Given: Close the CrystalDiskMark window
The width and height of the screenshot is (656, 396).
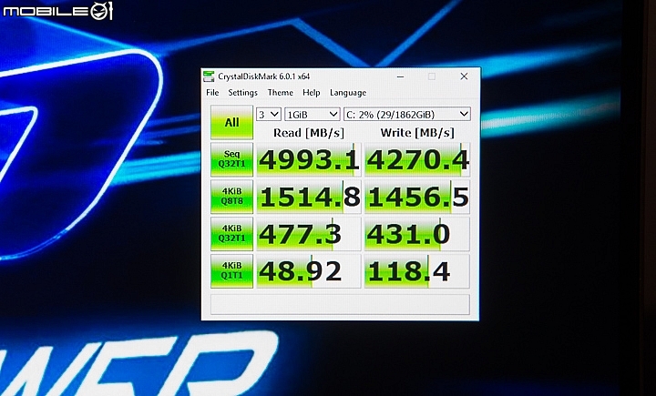Looking at the screenshot, I should (464, 76).
